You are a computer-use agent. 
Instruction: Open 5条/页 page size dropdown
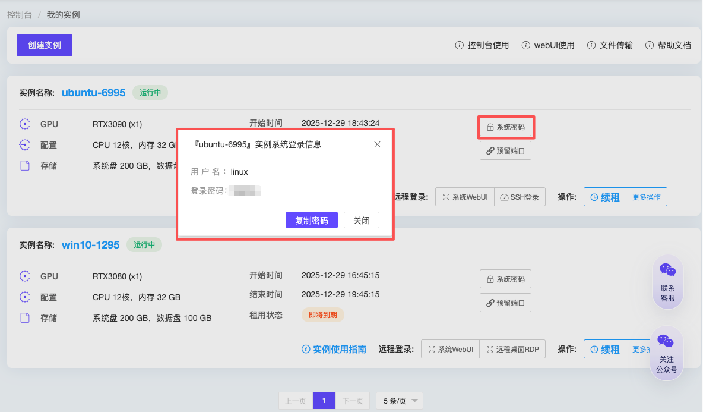[400, 401]
